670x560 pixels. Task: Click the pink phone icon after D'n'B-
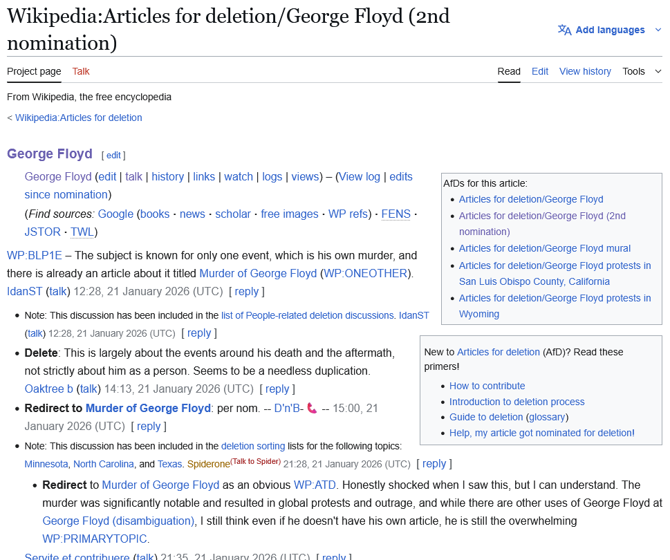[312, 409]
